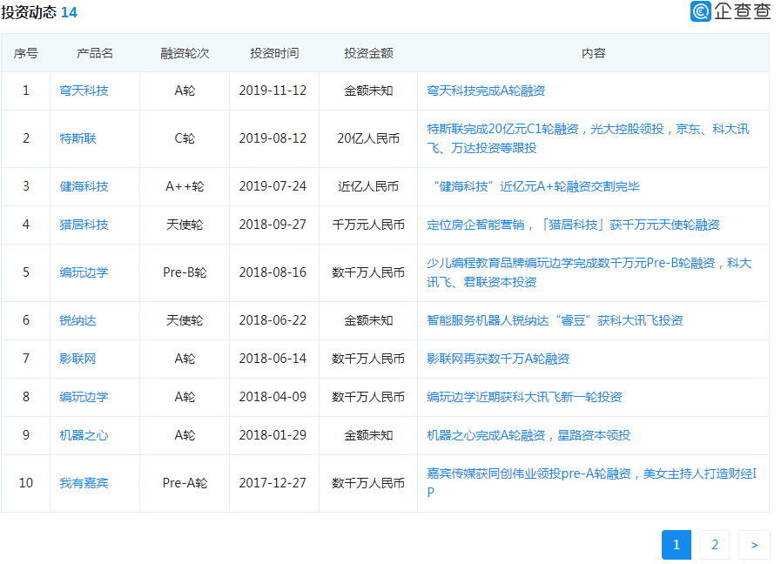
Task: Select the date cell 2018-09-27
Action: (273, 225)
